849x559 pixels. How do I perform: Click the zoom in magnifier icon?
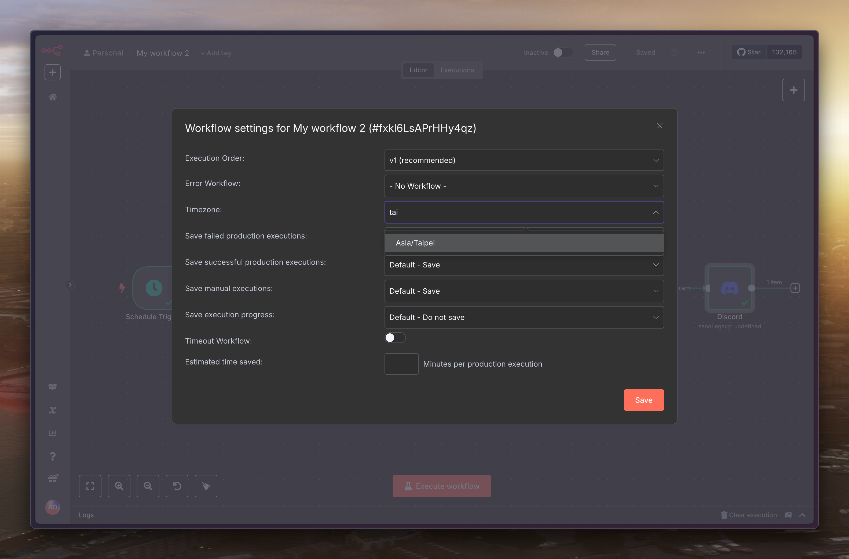point(119,486)
